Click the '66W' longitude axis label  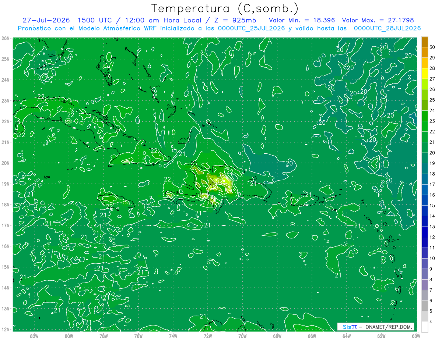312,336
